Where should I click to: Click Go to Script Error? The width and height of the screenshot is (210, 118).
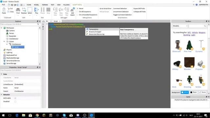click(105, 9)
